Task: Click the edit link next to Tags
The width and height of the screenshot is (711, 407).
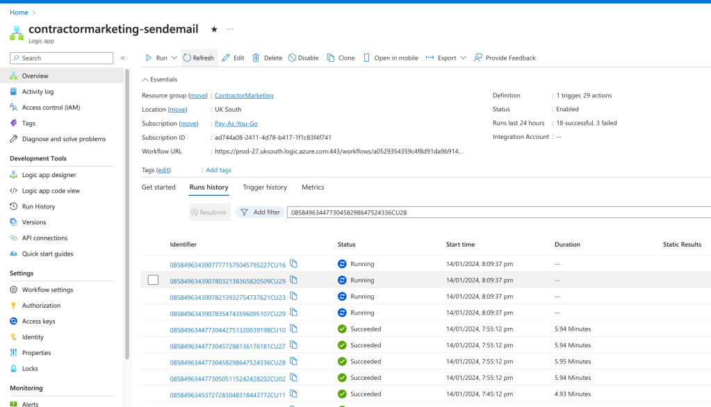Action: (163, 170)
